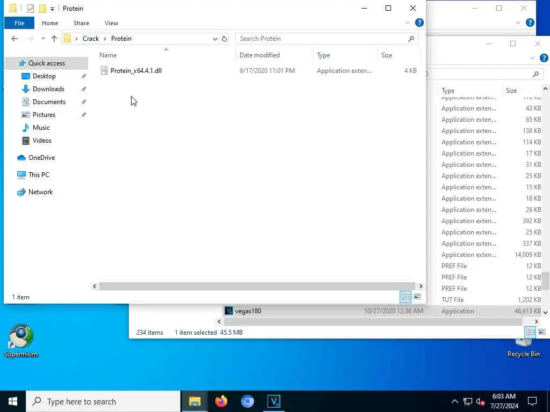
Task: Open the Supermium desktop shortcut
Action: [21, 341]
